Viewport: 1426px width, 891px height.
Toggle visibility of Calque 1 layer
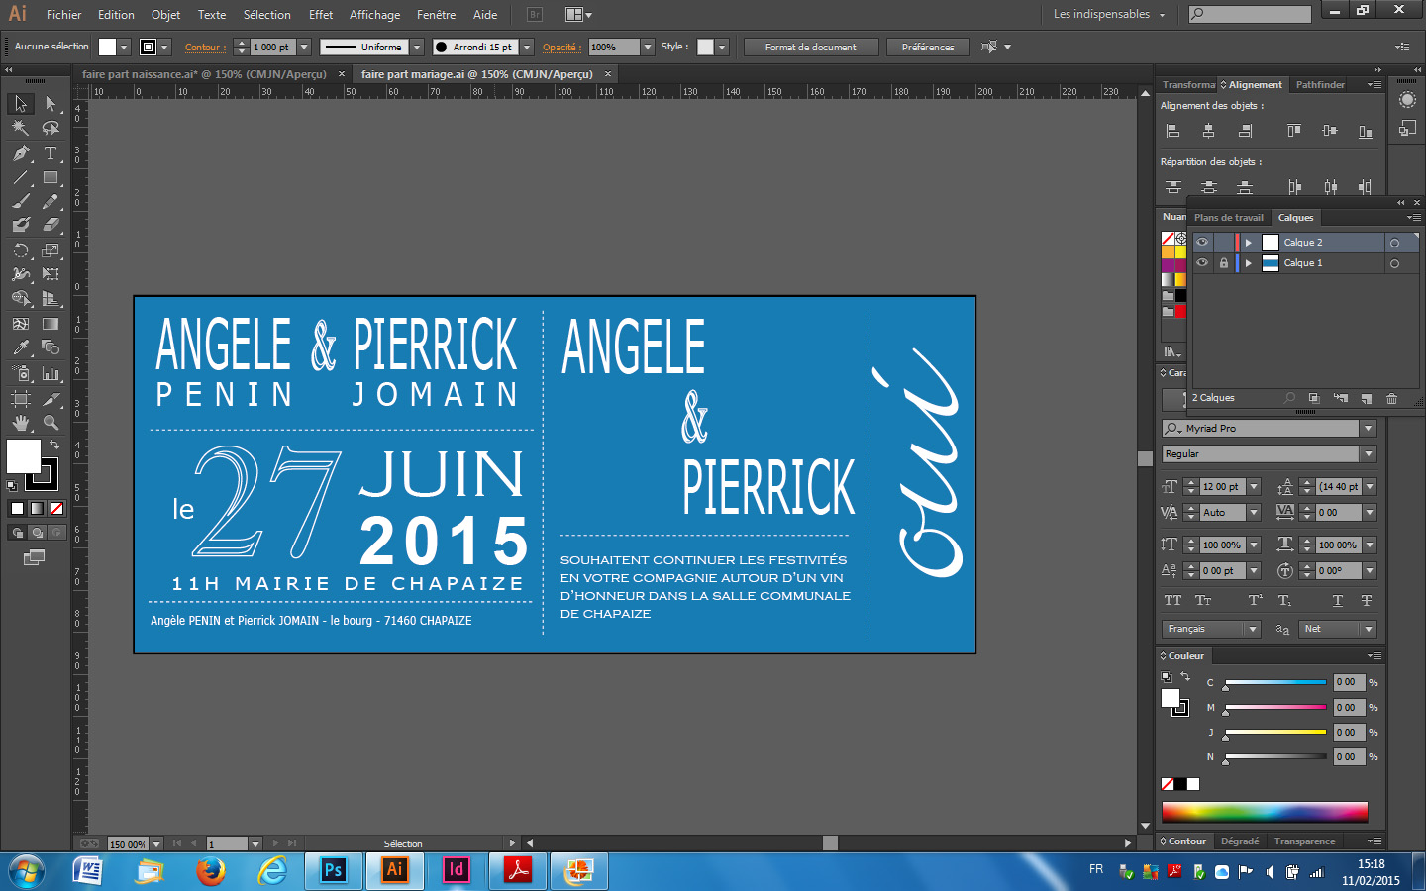[1202, 263]
